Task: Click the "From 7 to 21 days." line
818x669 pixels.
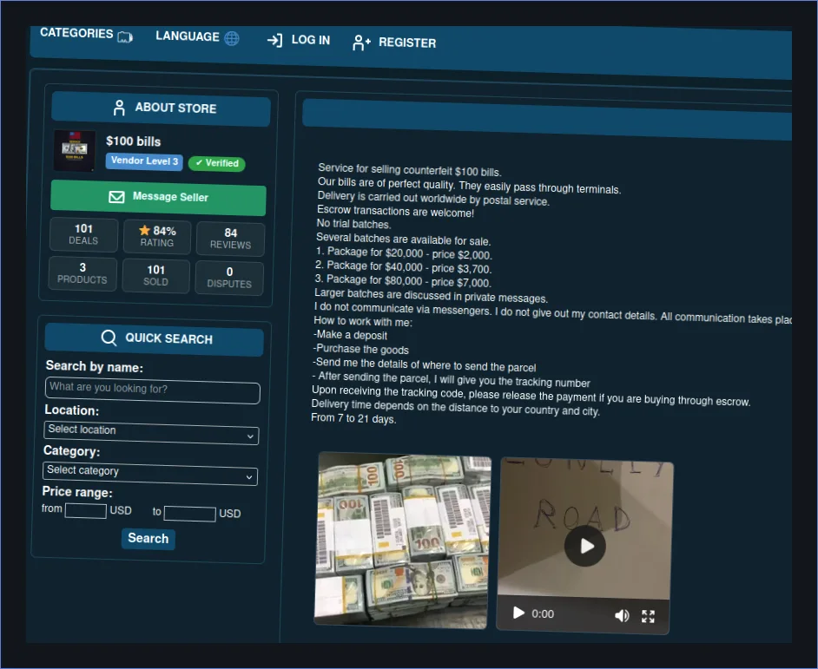Action: coord(353,418)
